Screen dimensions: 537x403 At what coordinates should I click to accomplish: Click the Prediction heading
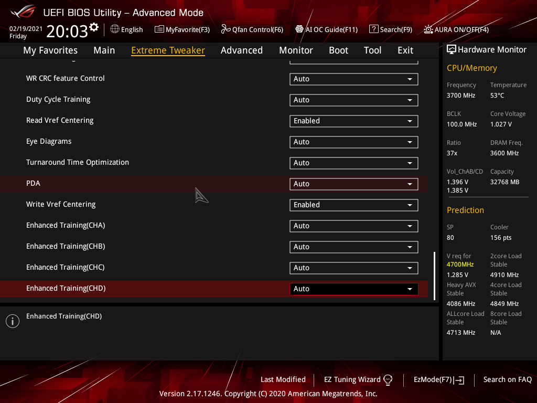tap(465, 210)
